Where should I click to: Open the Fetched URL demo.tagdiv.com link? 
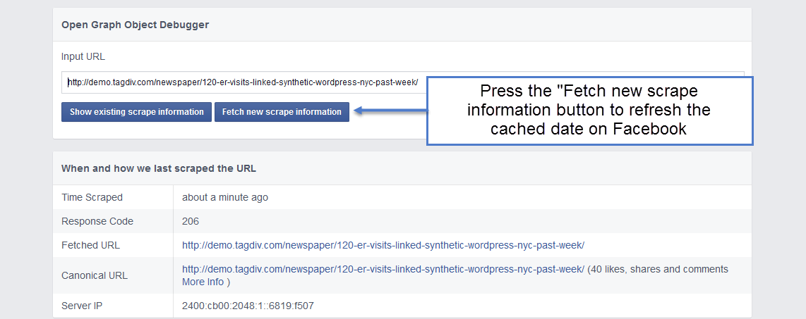click(x=383, y=245)
